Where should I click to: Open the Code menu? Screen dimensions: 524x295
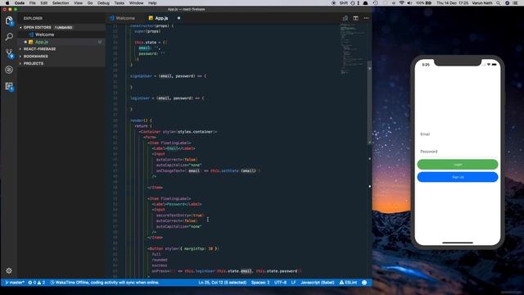[x=20, y=2]
